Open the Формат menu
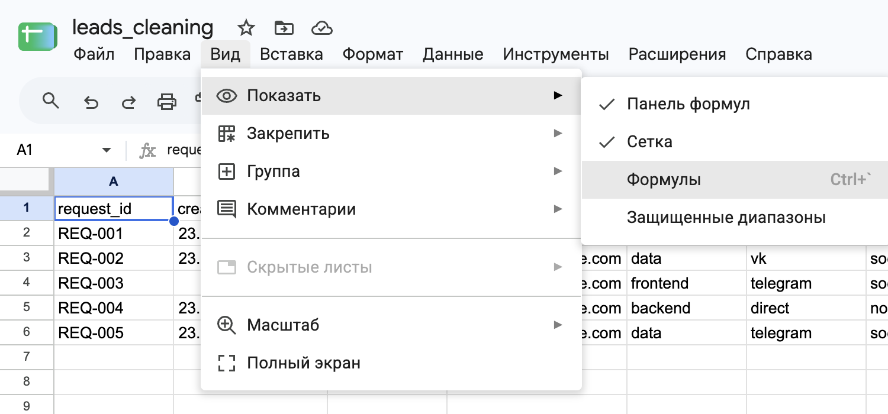The image size is (888, 414). click(373, 54)
